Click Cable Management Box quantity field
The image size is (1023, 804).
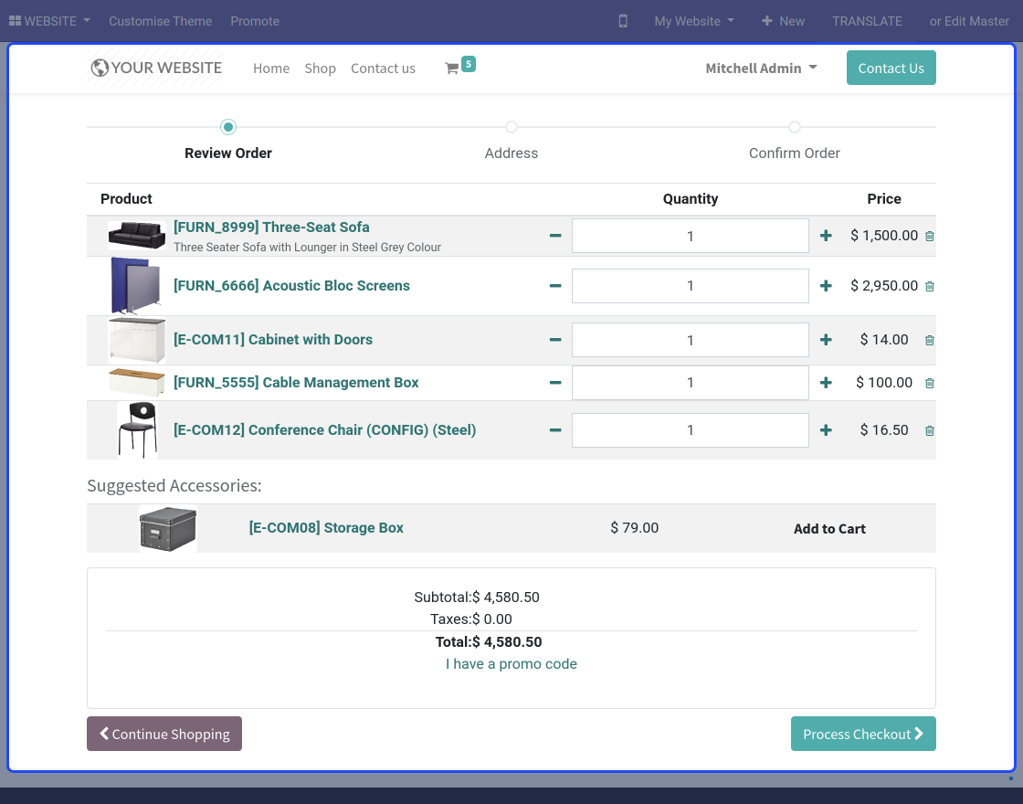coord(691,383)
